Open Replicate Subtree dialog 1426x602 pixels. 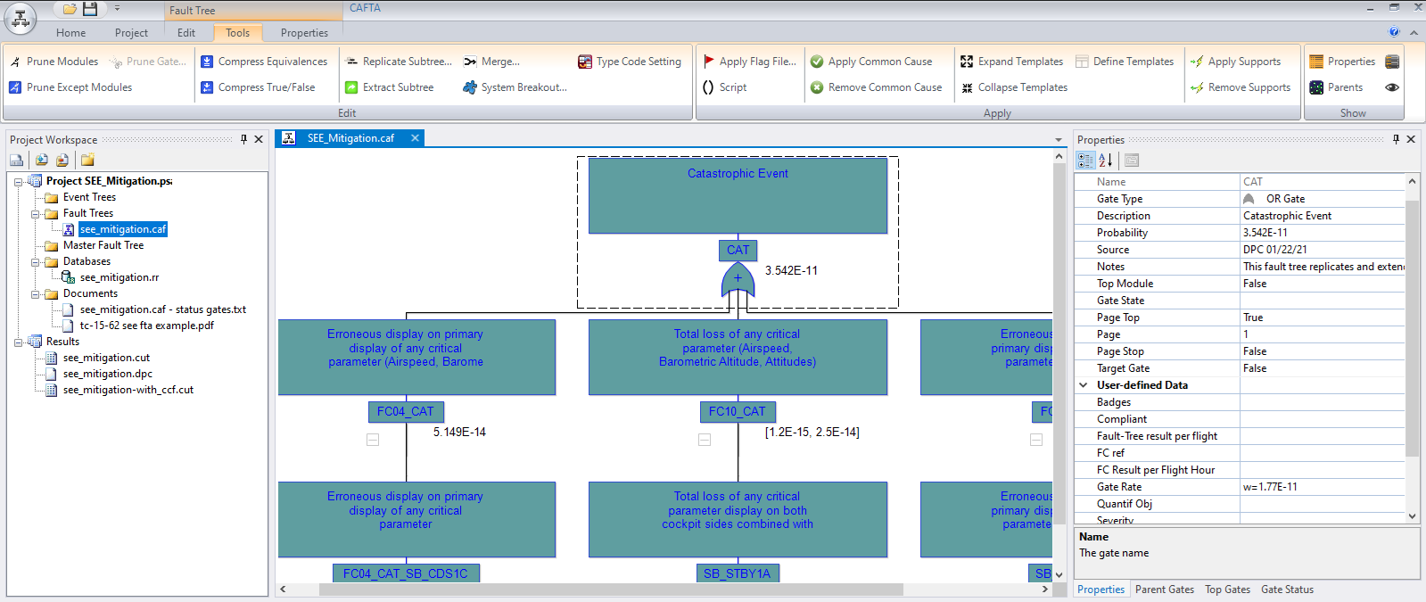pos(399,62)
